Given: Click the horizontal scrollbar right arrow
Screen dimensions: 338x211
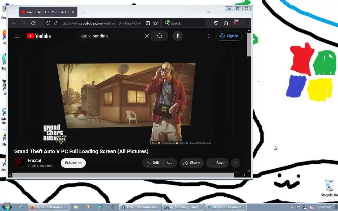Looking at the screenshot, I should click(245, 175).
